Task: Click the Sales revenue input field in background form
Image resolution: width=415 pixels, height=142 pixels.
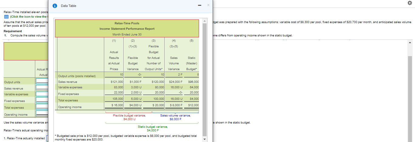Action: point(42,88)
